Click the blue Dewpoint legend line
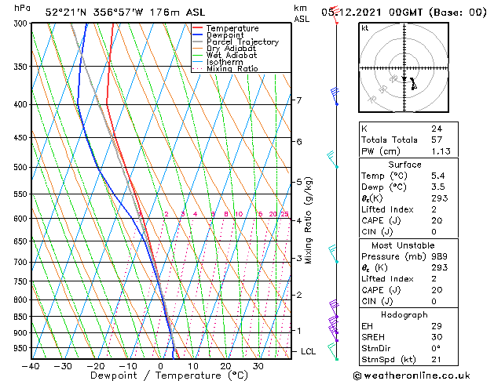494x381 pixels. [x=197, y=34]
